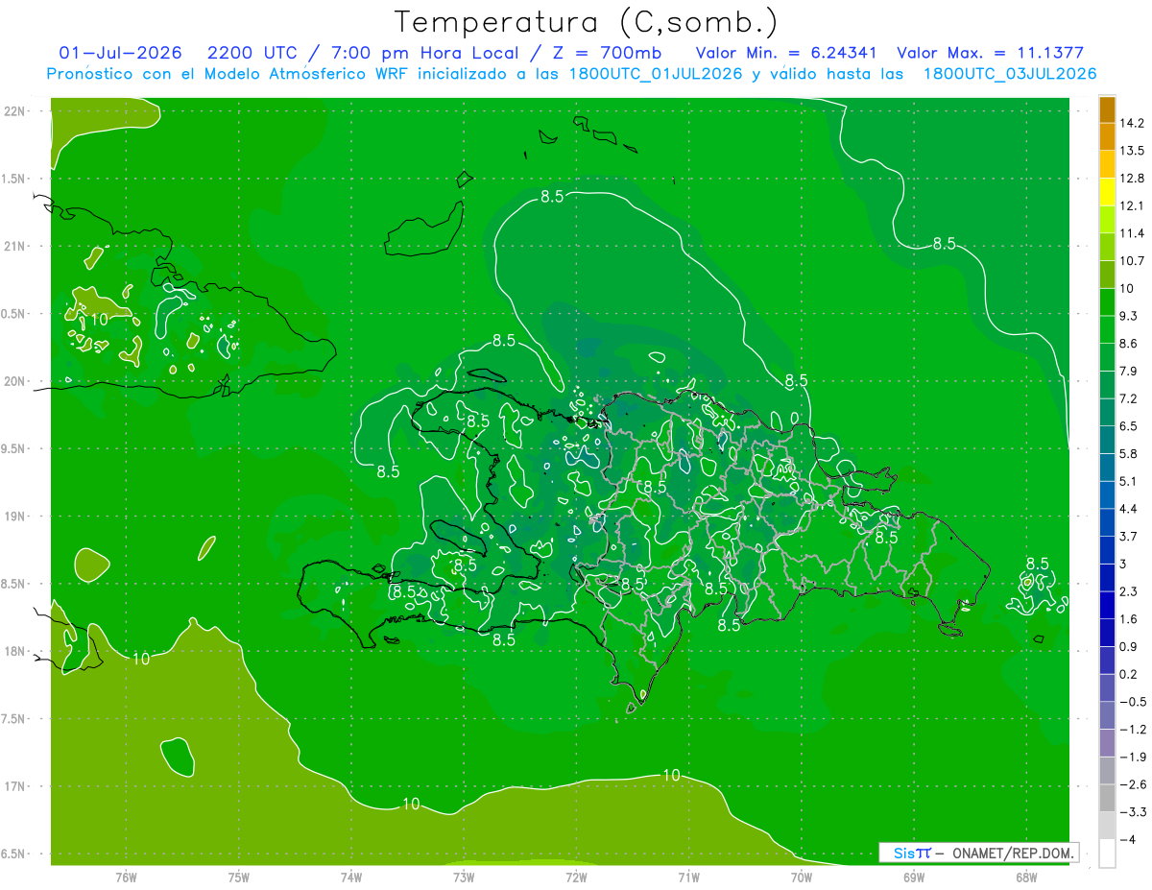Click the '19N' latitude axis label
This screenshot has width=1152, height=890.
pyautogui.click(x=14, y=517)
